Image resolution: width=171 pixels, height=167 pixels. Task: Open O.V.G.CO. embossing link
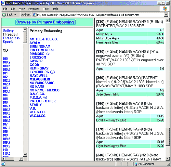(37, 94)
